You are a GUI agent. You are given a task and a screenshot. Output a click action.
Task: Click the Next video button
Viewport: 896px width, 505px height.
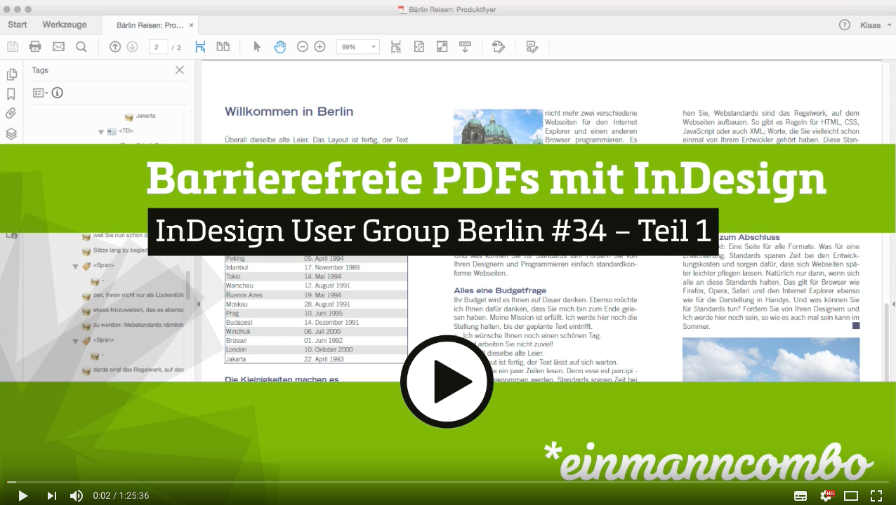coord(51,496)
